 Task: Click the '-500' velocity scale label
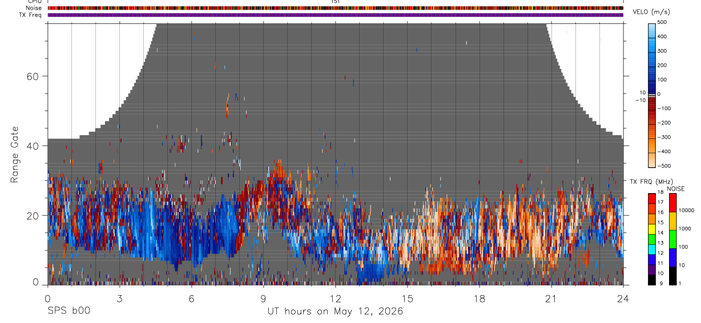coord(665,166)
